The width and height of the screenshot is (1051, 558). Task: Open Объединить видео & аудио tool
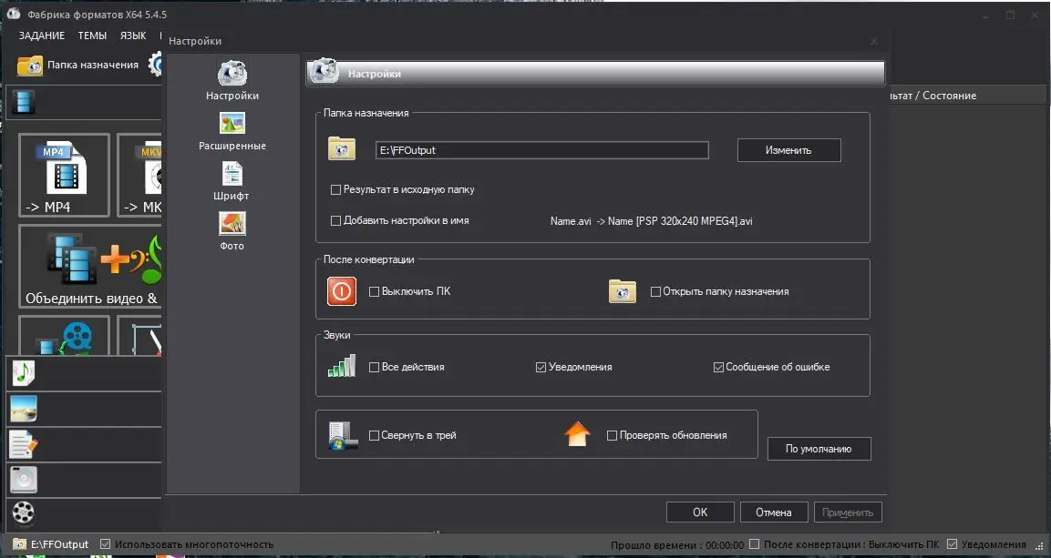pos(90,267)
